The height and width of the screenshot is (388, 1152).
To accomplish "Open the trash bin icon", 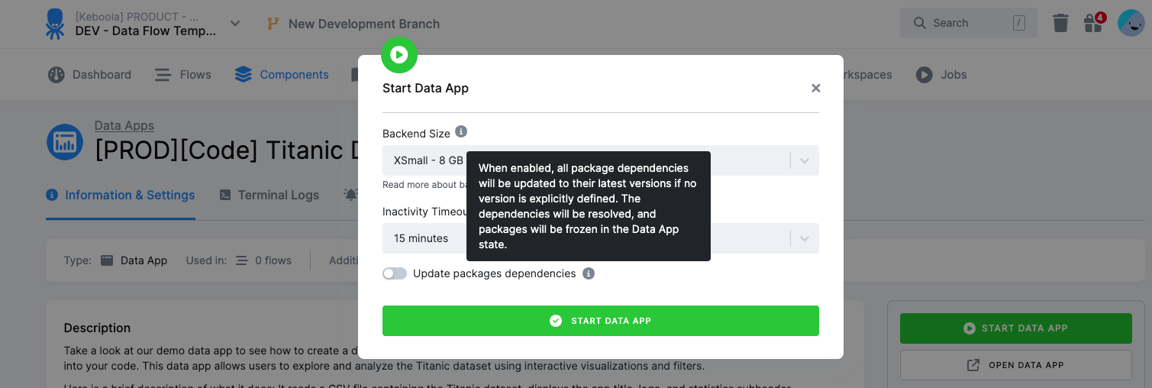I will (x=1060, y=23).
